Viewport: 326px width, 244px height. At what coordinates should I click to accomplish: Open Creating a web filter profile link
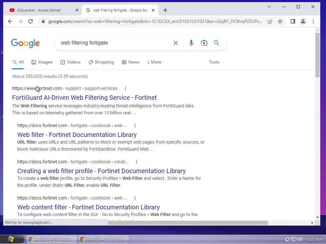click(x=102, y=171)
